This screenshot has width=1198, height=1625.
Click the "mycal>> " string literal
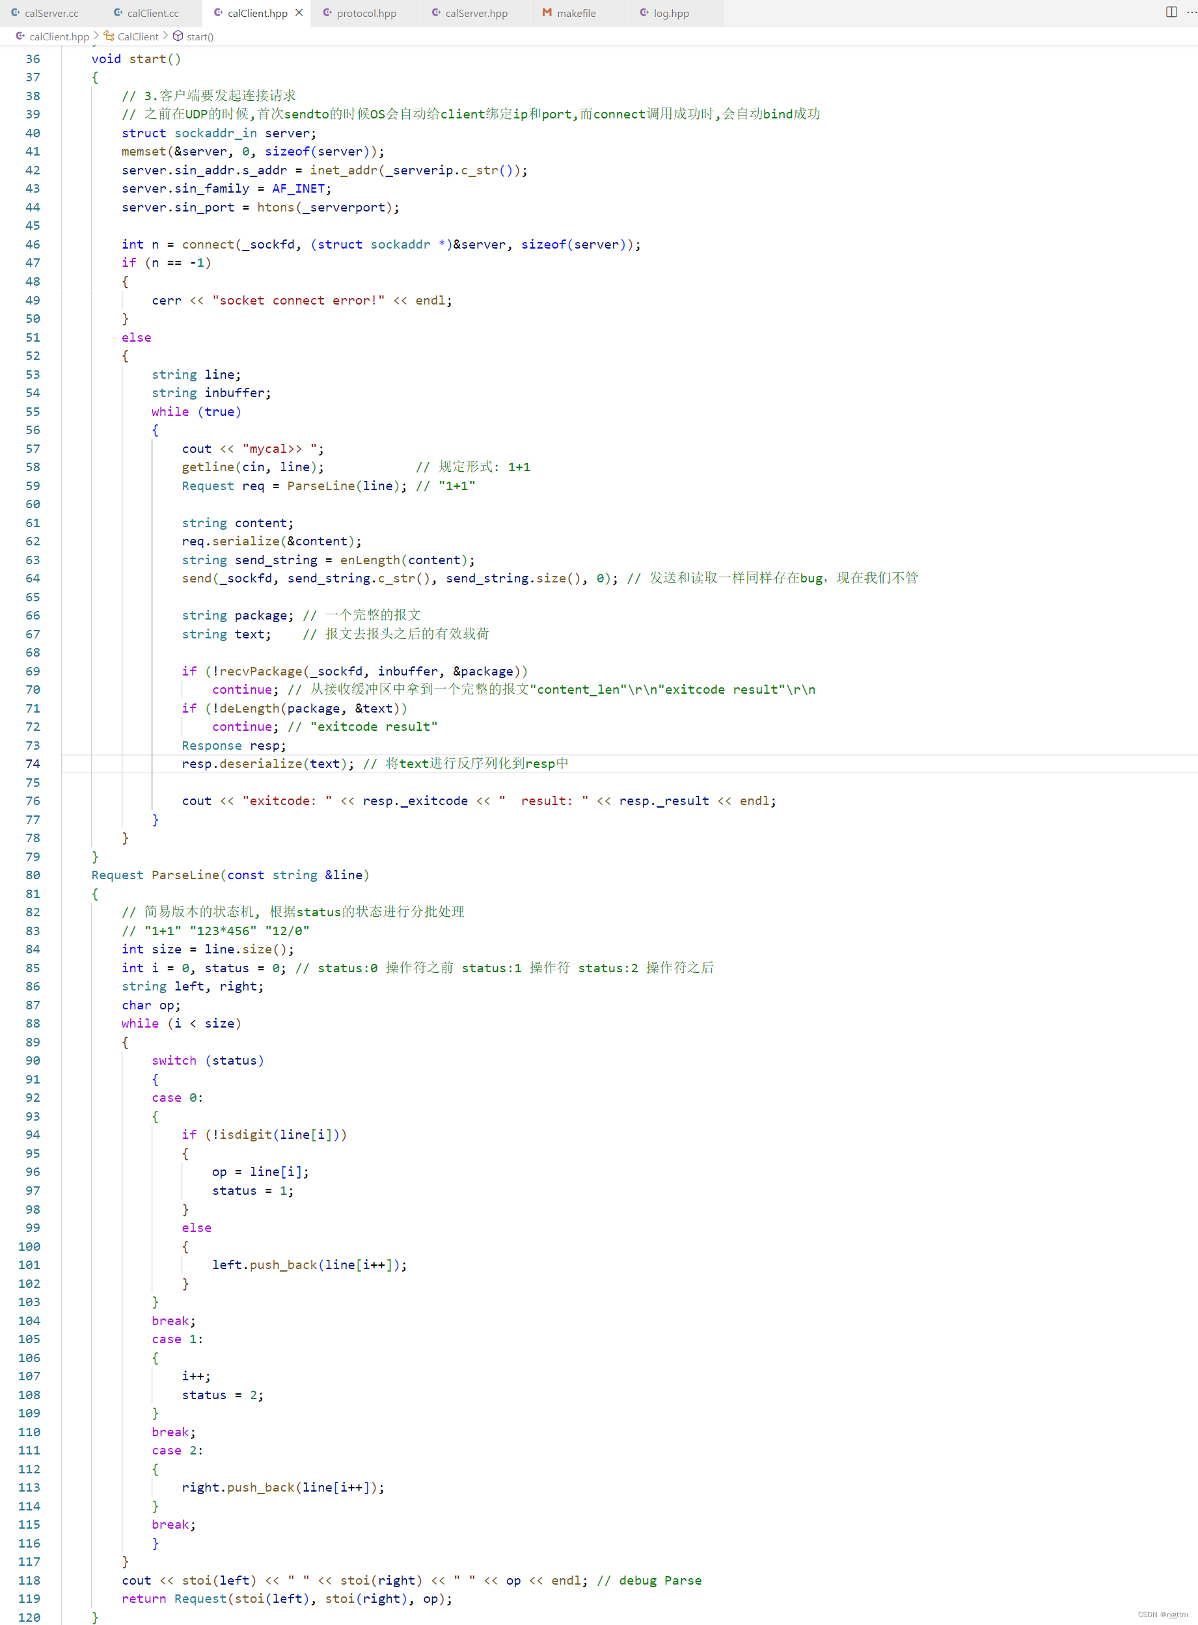pos(280,449)
